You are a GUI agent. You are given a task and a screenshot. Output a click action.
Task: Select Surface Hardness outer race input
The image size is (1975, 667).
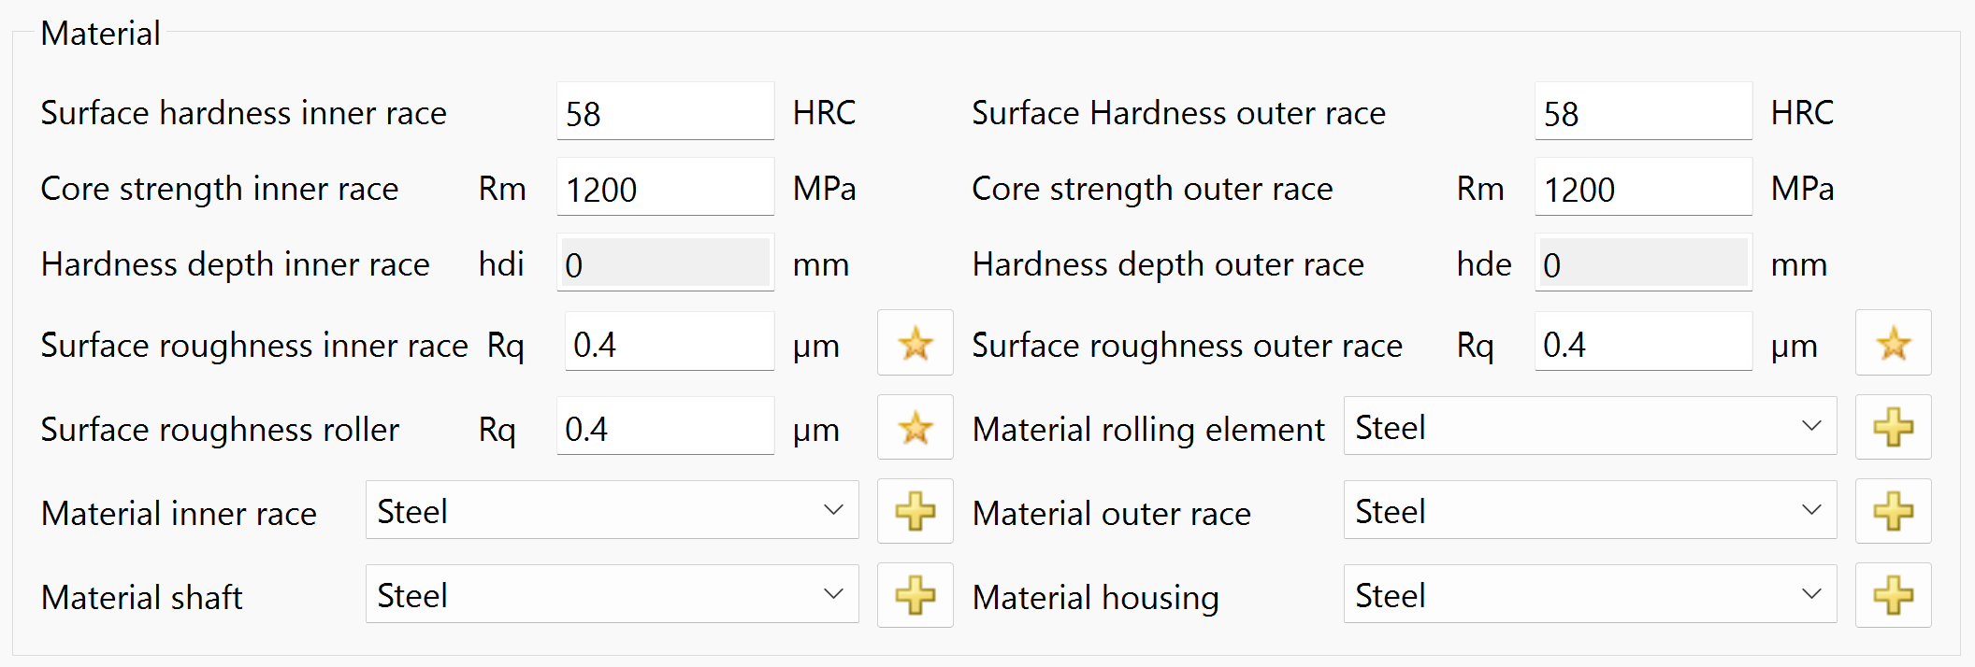(1643, 113)
